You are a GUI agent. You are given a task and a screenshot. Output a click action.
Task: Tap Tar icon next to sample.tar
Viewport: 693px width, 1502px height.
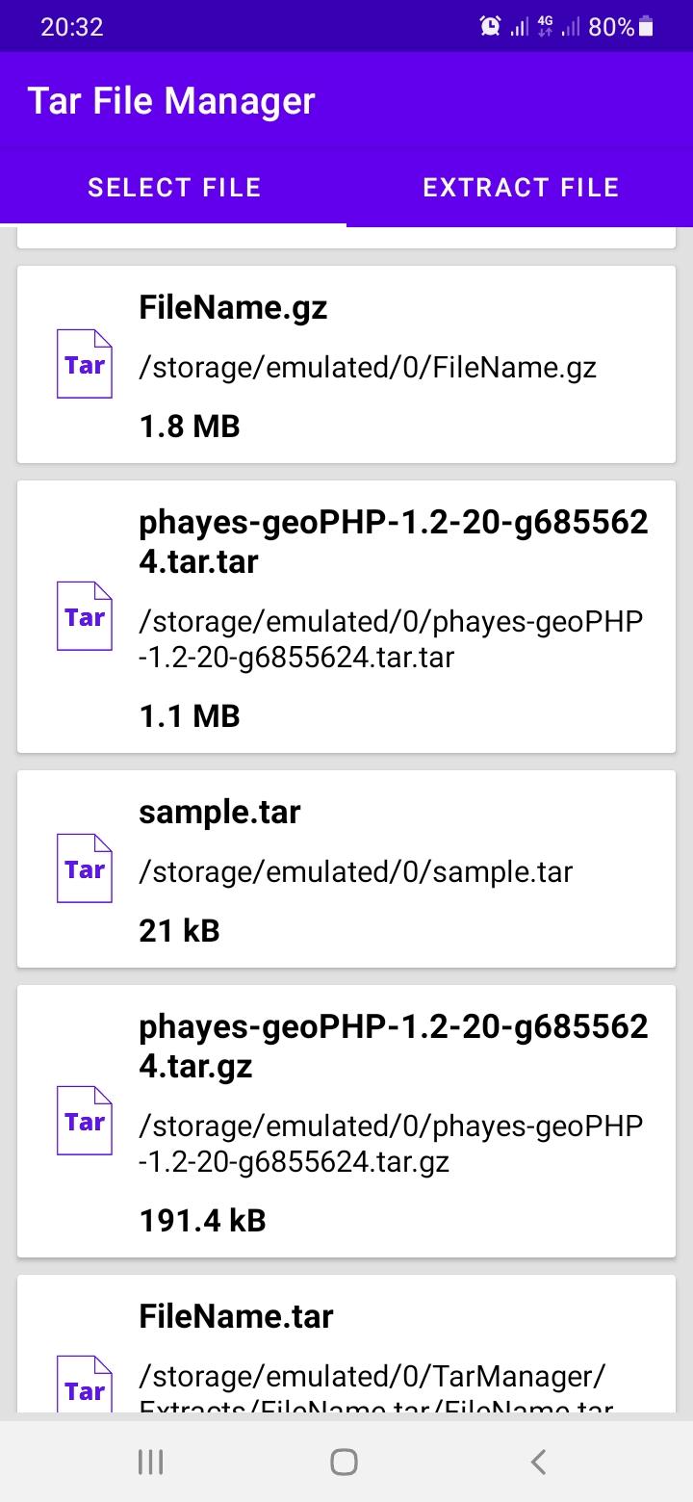85,868
